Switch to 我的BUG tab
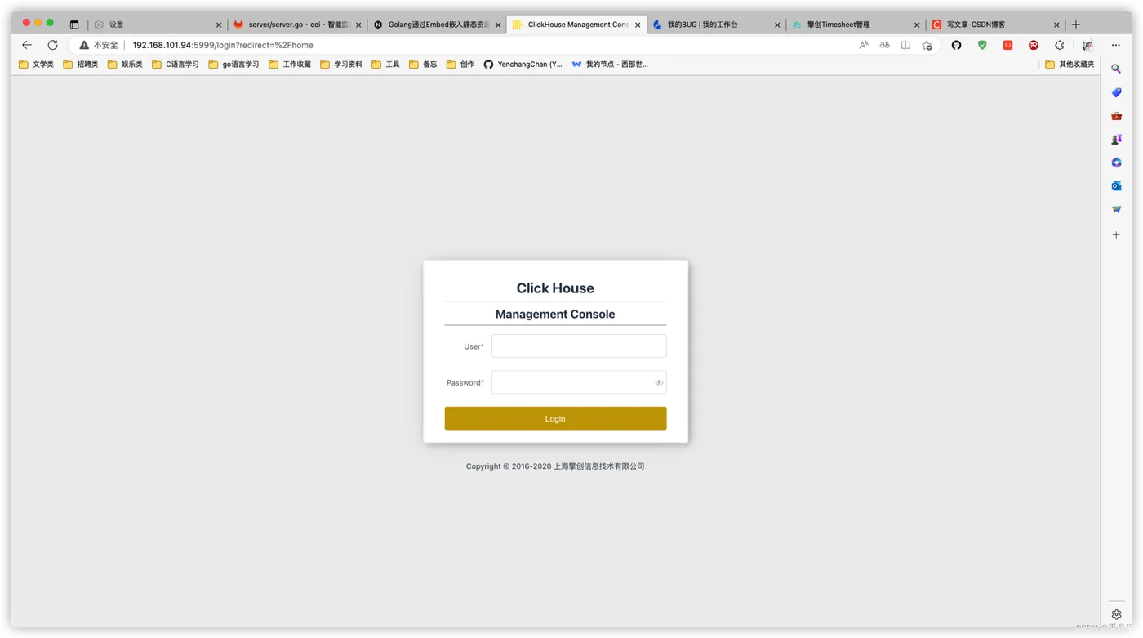 tap(714, 25)
